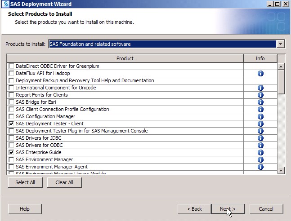Click the Info column header

tap(260, 58)
